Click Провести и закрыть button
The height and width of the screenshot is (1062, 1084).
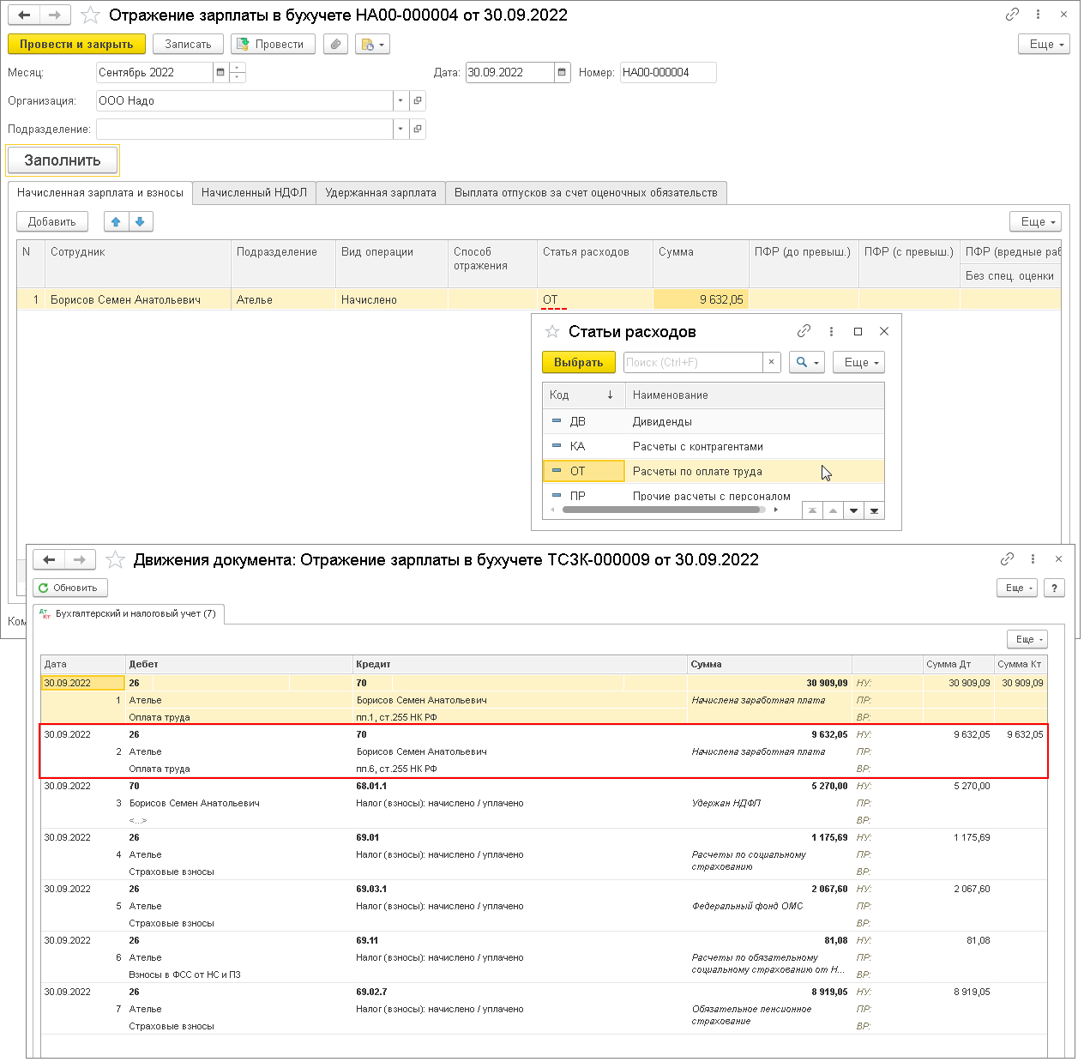[x=76, y=44]
